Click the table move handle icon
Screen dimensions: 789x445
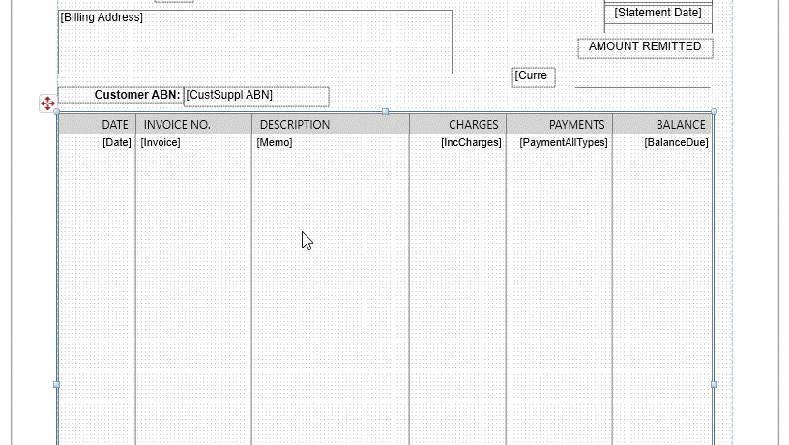click(47, 104)
